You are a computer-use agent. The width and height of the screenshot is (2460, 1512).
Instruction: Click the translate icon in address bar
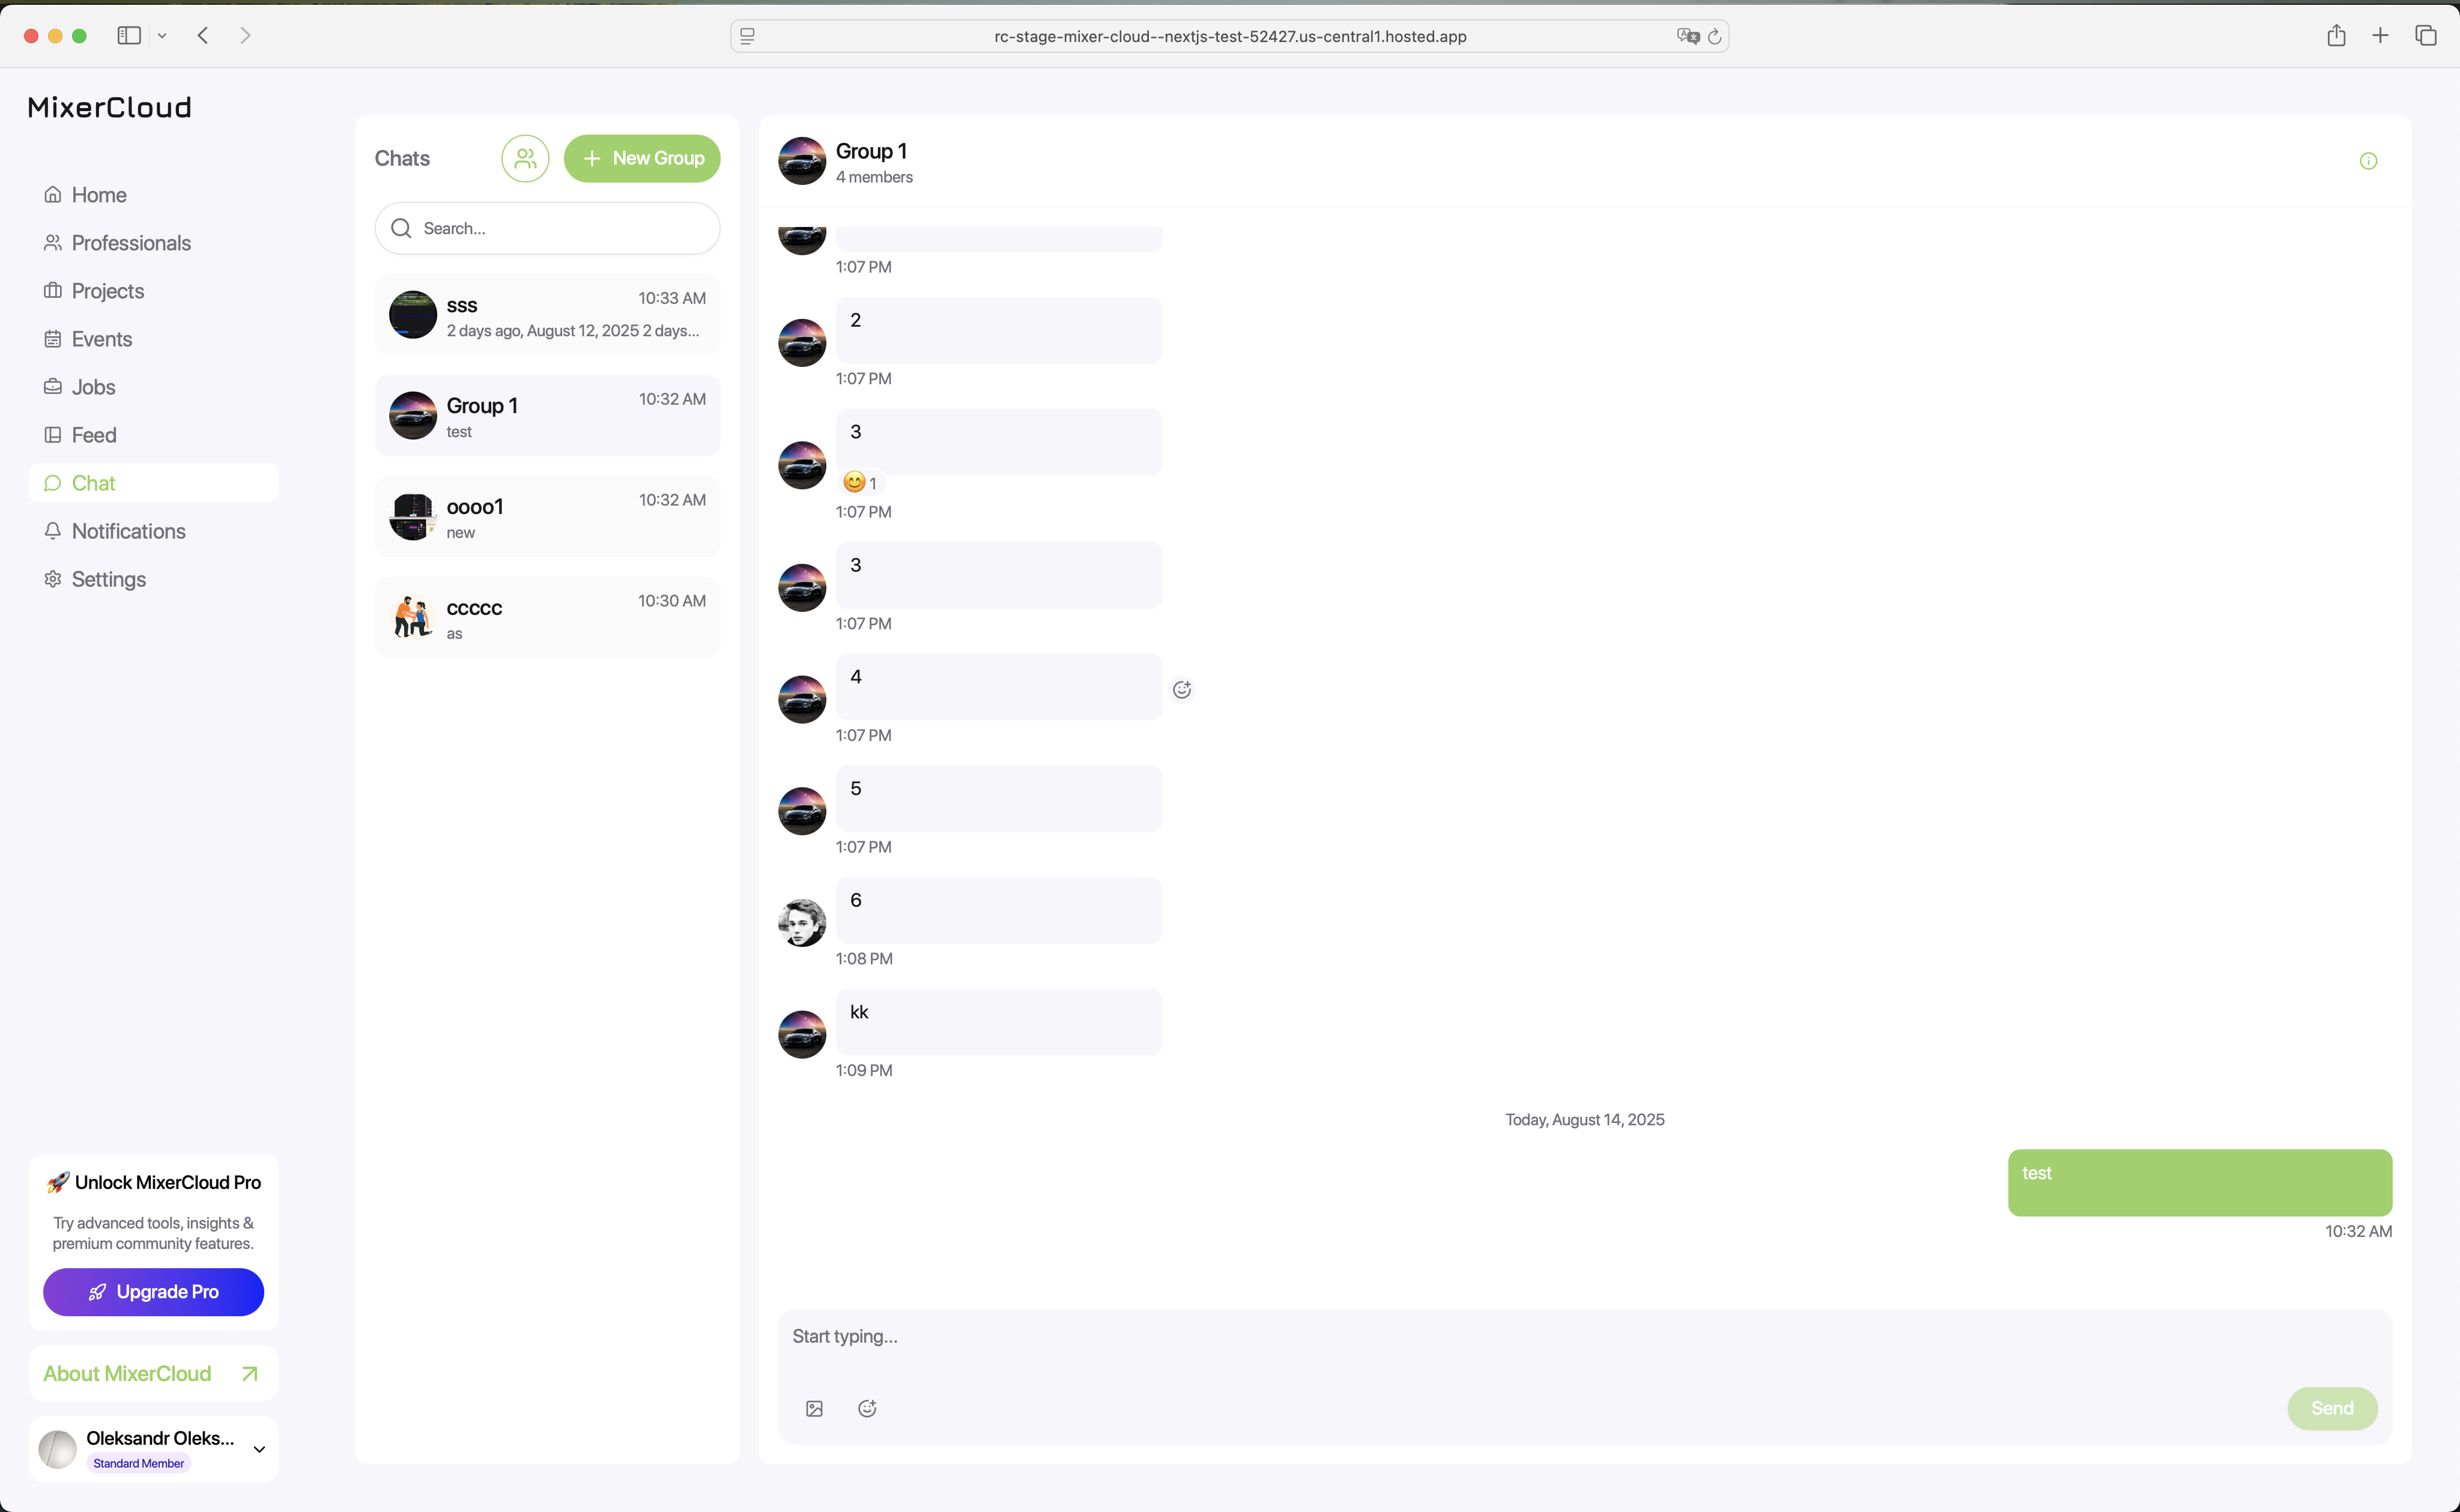point(1688,36)
